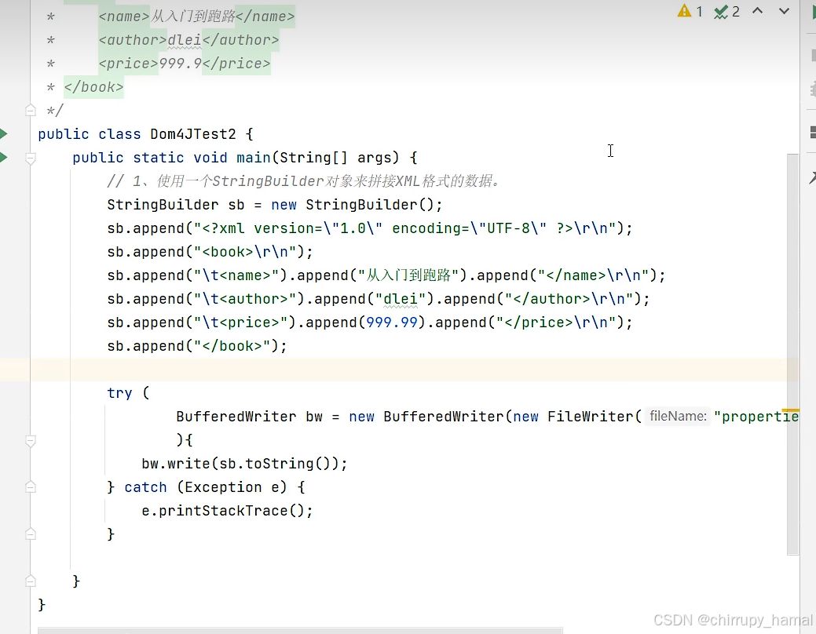Click the "propertie" file name string
This screenshot has height=634, width=816.
click(756, 417)
